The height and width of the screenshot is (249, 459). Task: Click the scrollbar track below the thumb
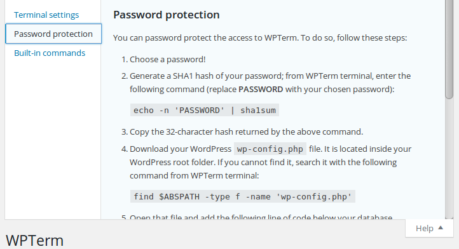click(449, 158)
